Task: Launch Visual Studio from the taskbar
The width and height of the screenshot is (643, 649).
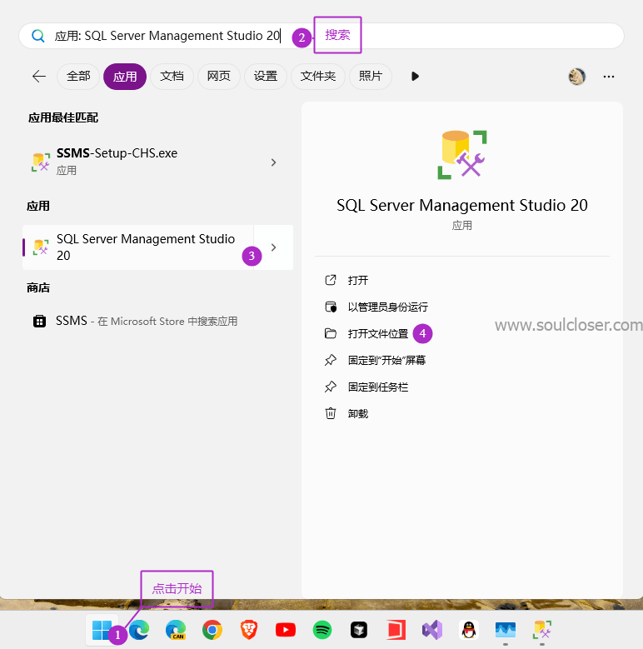Action: pyautogui.click(x=432, y=630)
